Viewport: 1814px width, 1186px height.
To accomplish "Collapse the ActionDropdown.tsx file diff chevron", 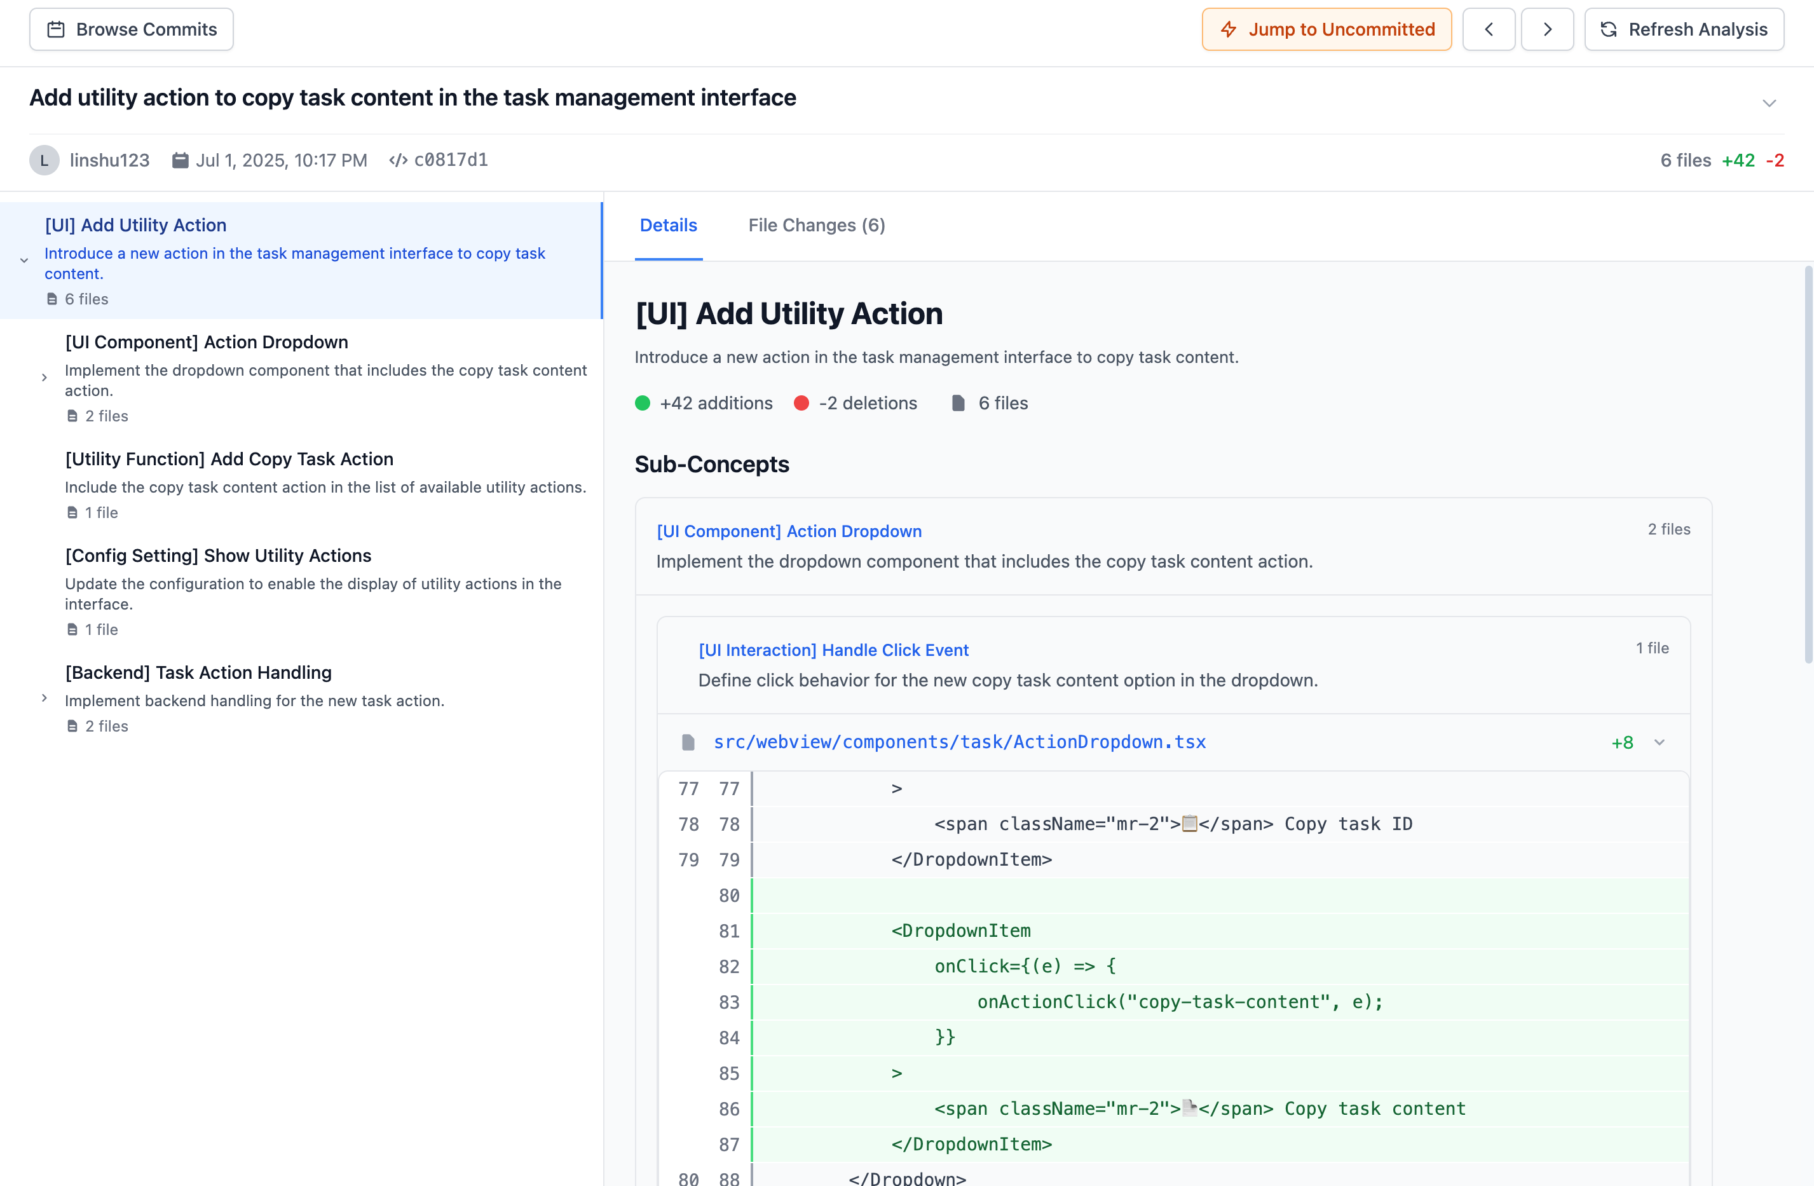I will [x=1660, y=742].
